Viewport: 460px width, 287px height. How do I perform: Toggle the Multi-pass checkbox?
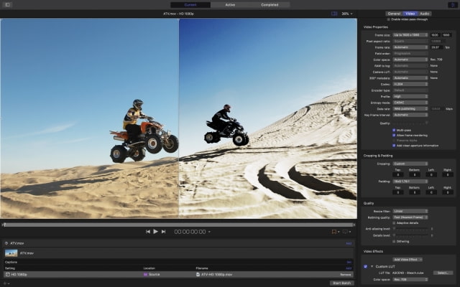(395, 130)
